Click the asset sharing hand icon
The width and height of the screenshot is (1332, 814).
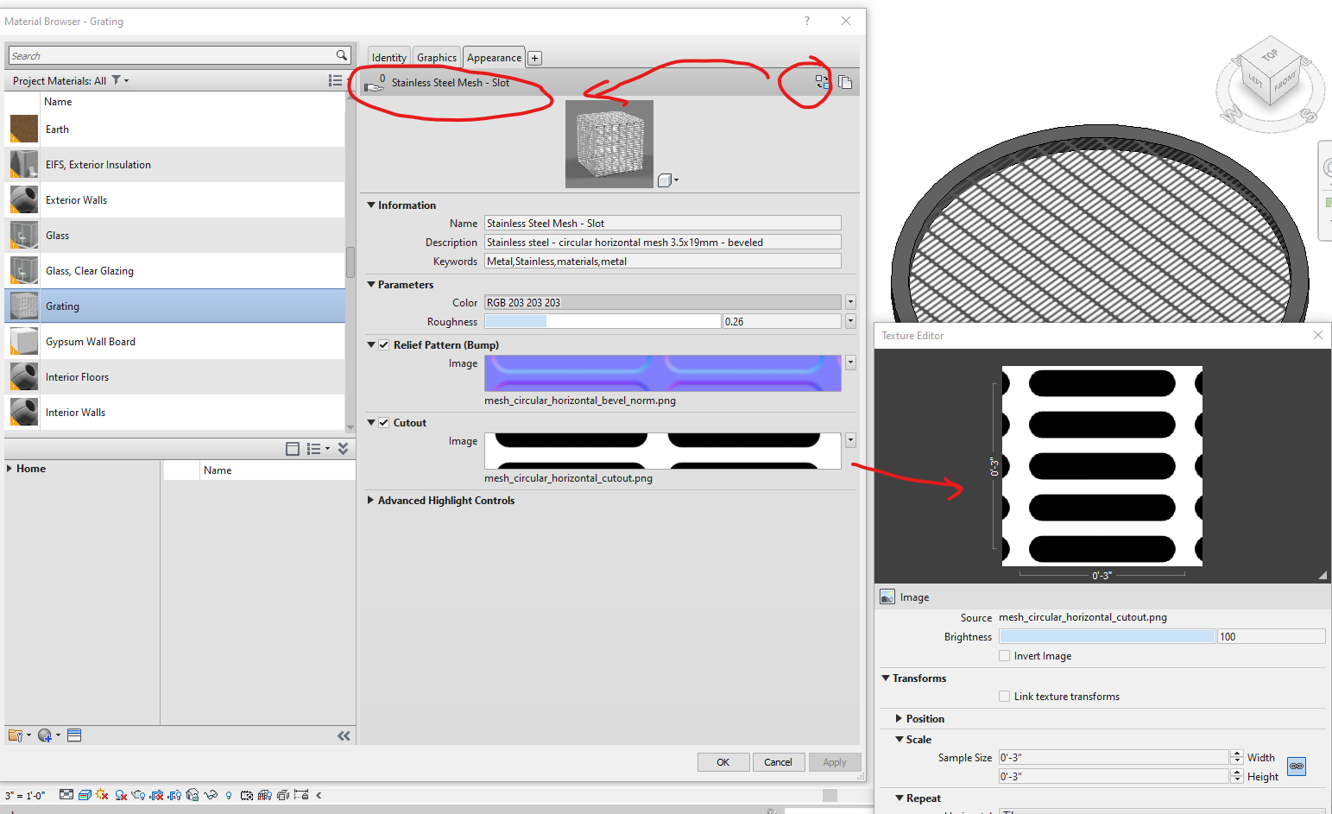click(375, 85)
